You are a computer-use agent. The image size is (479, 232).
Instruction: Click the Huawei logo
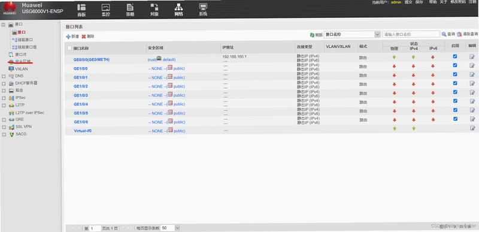click(10, 8)
